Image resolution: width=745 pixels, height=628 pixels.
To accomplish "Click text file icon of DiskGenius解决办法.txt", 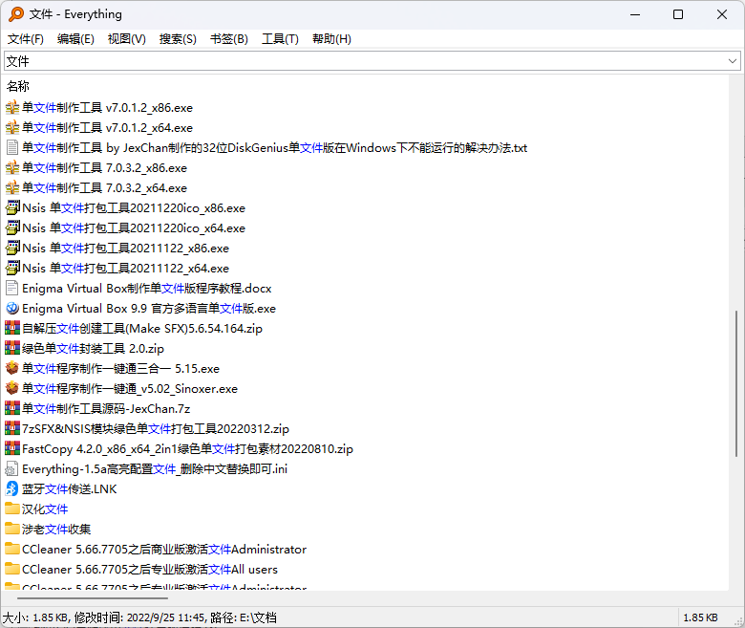I will pos(11,148).
